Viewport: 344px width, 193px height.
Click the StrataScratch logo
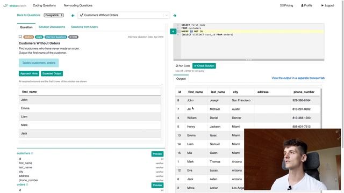tap(15, 5)
